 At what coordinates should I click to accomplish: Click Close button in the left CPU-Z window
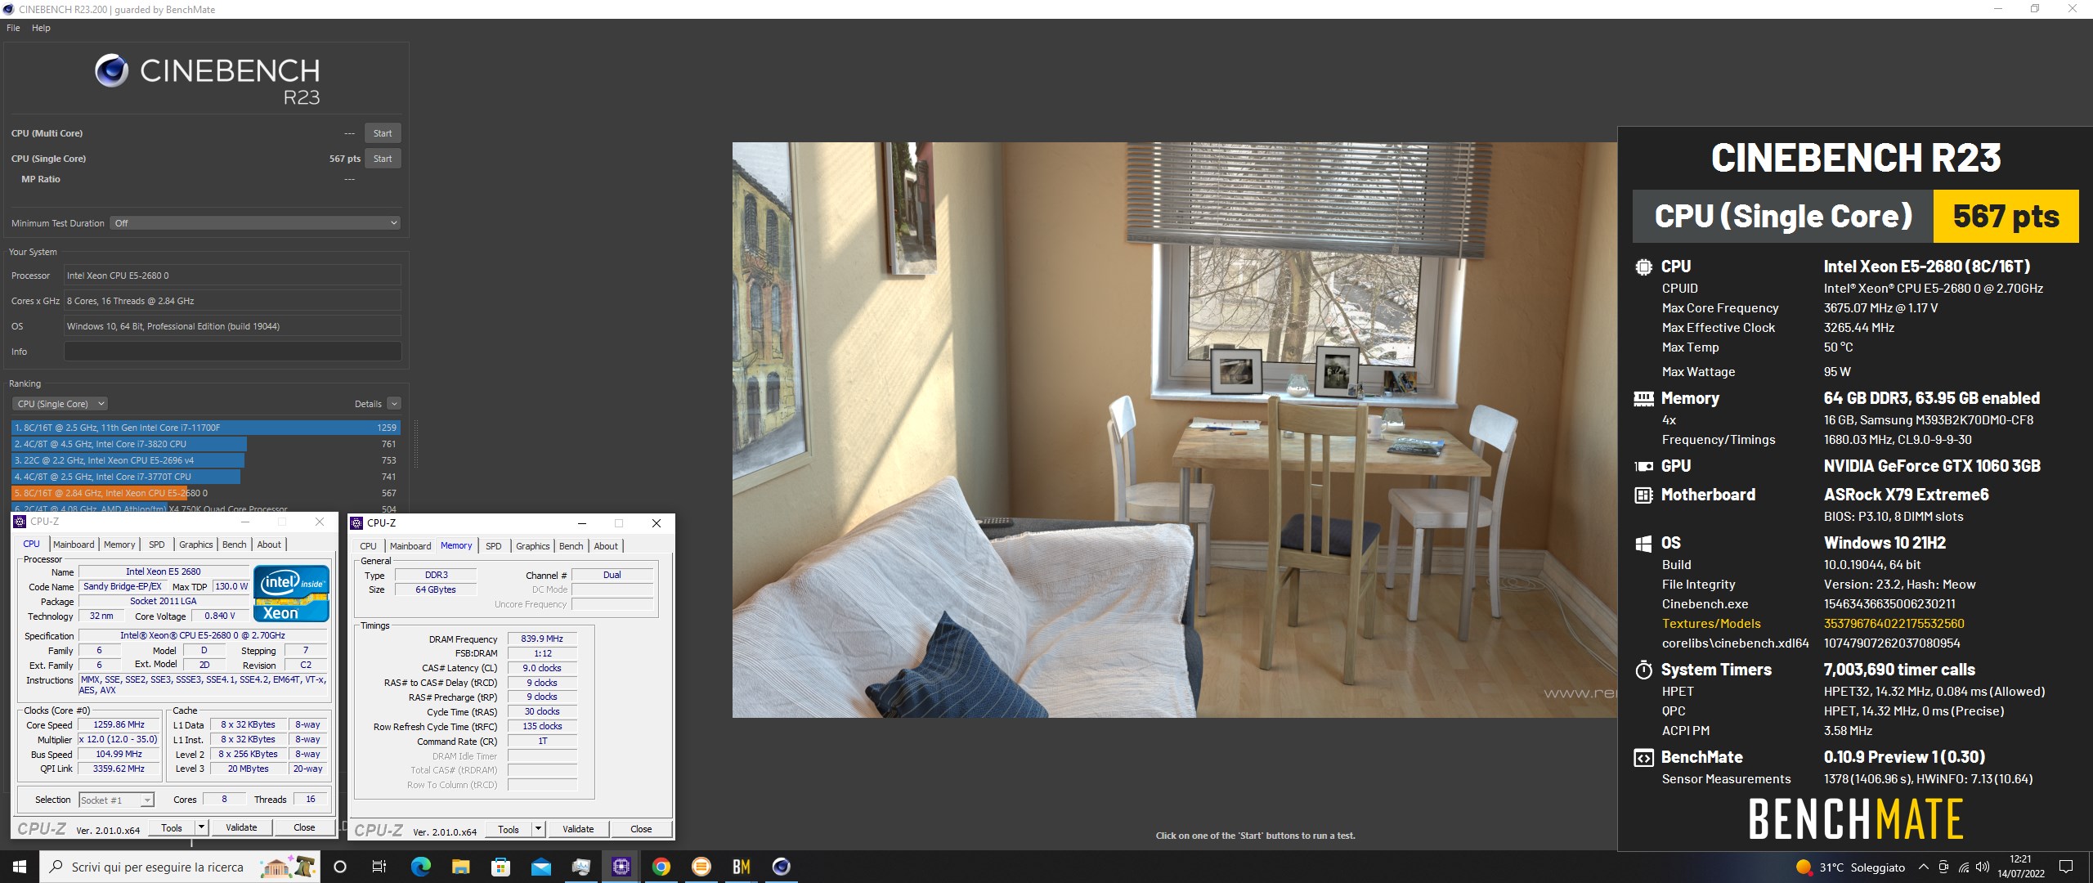pos(304,827)
